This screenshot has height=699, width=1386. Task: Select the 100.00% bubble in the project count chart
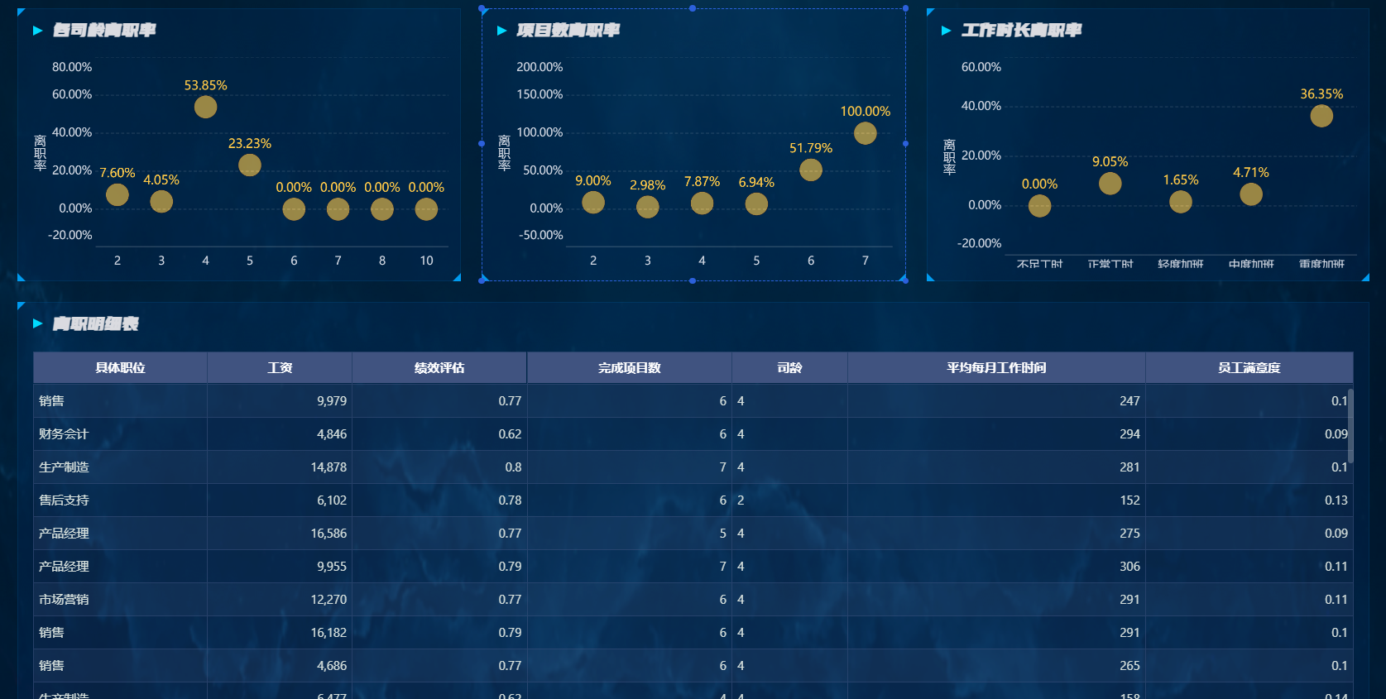(x=865, y=133)
